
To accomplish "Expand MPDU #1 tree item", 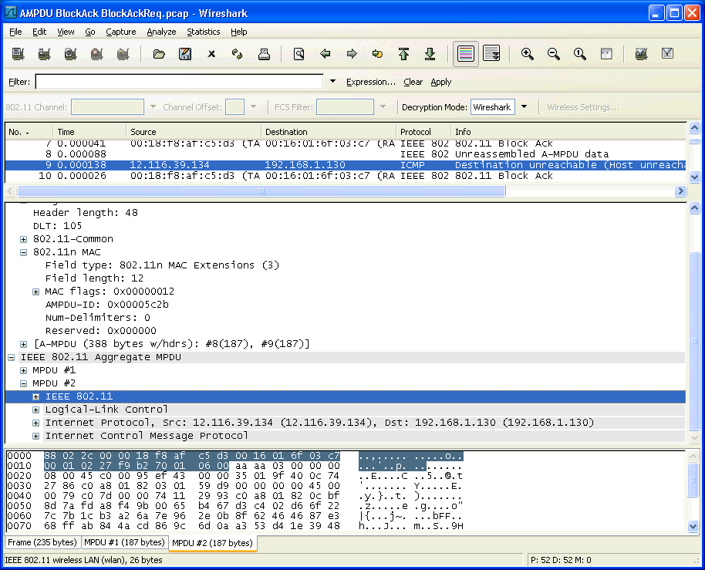I will click(x=23, y=371).
